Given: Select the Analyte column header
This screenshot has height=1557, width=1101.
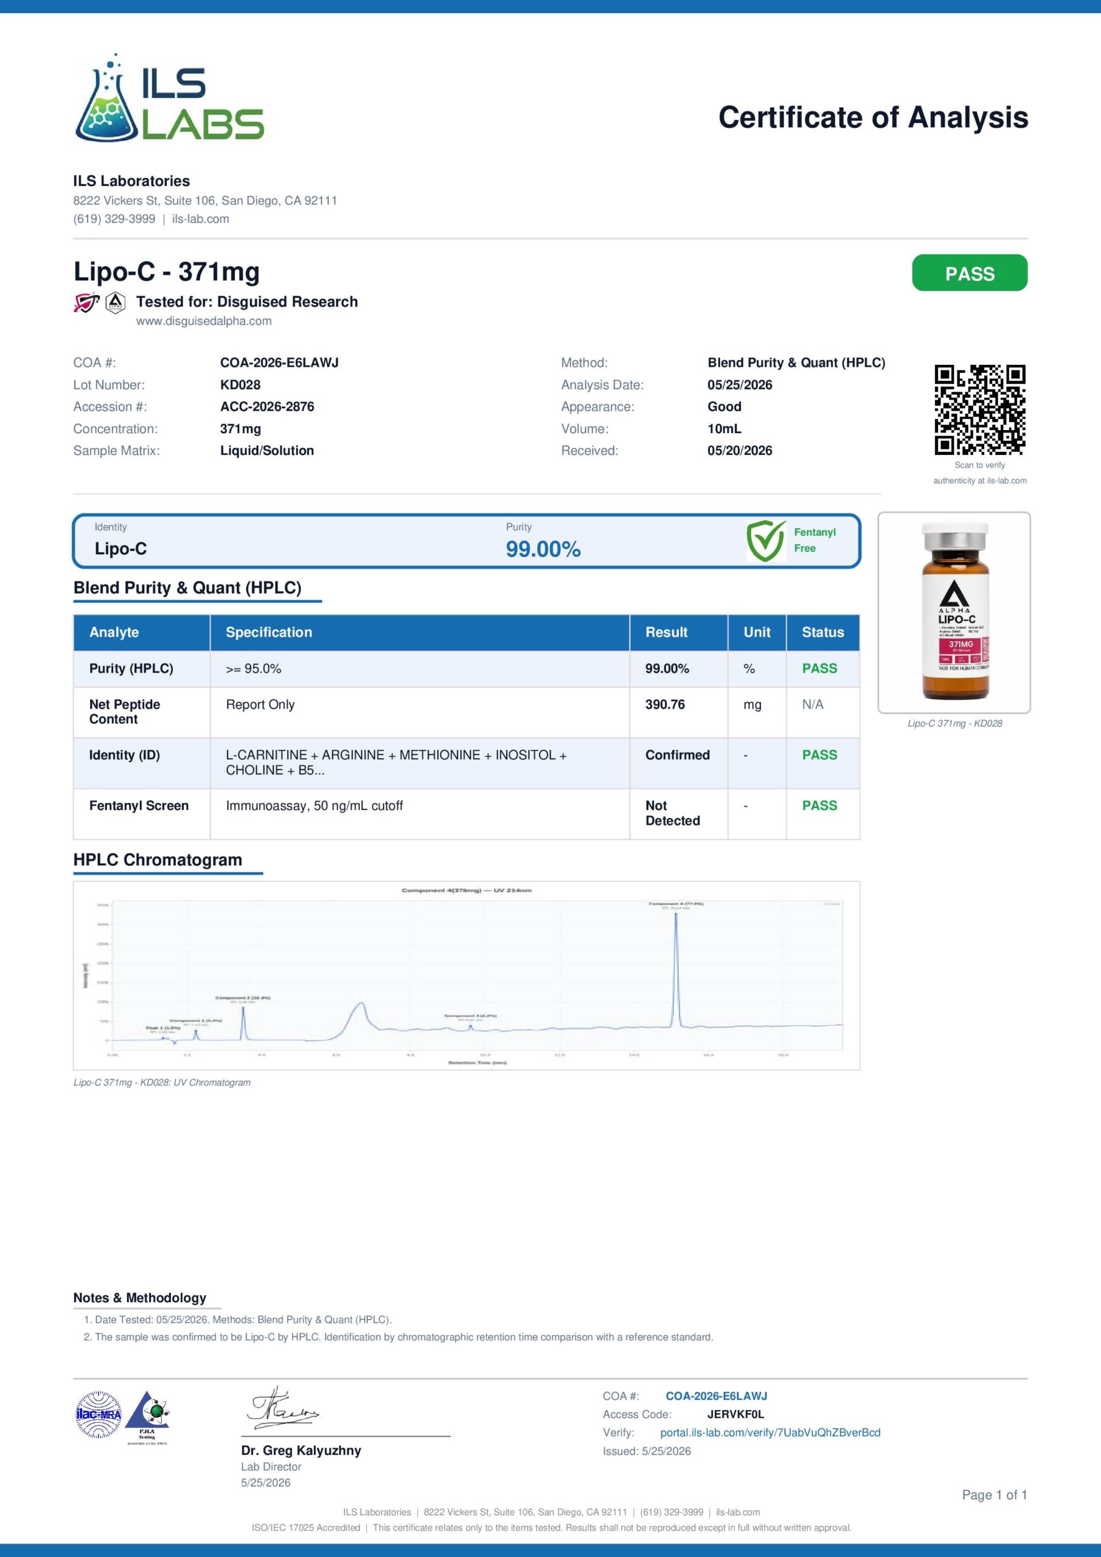Looking at the screenshot, I should (142, 632).
